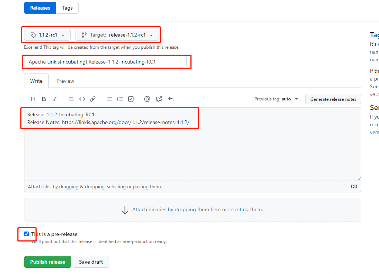Click the Markdown supported icon

354,186
